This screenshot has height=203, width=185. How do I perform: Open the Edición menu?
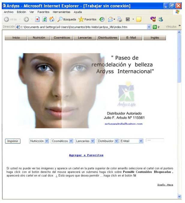tap(21, 12)
